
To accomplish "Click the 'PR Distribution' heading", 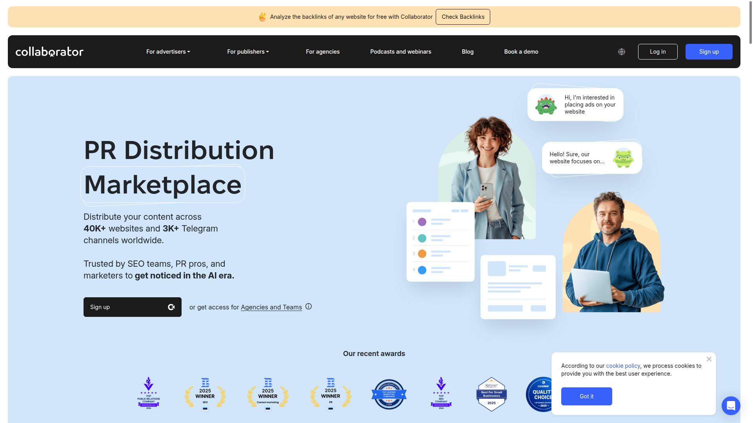I will tap(179, 150).
